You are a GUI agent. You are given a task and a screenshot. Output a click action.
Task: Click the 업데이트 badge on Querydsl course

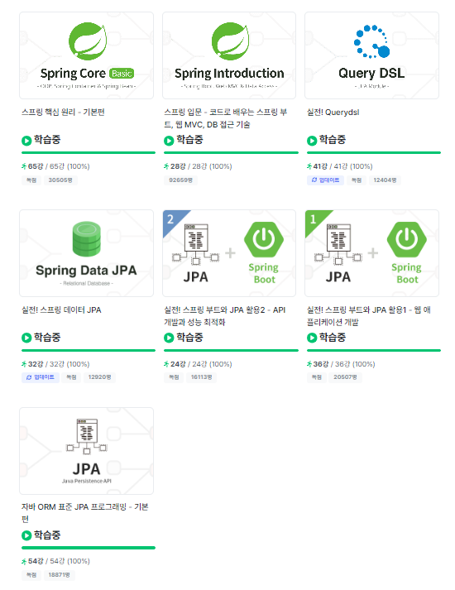[x=325, y=180]
